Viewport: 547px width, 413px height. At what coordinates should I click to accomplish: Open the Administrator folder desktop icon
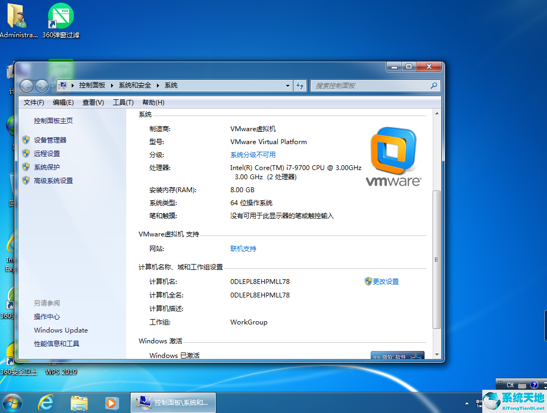tap(17, 21)
